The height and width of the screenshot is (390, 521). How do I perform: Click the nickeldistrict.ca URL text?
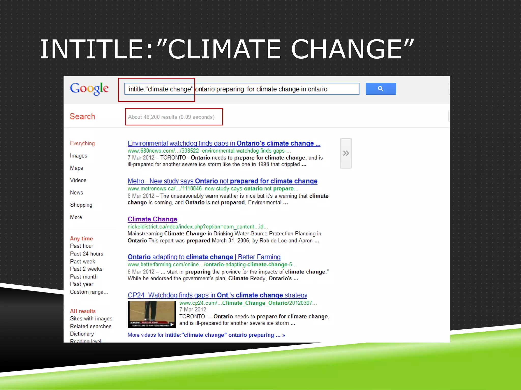198,227
